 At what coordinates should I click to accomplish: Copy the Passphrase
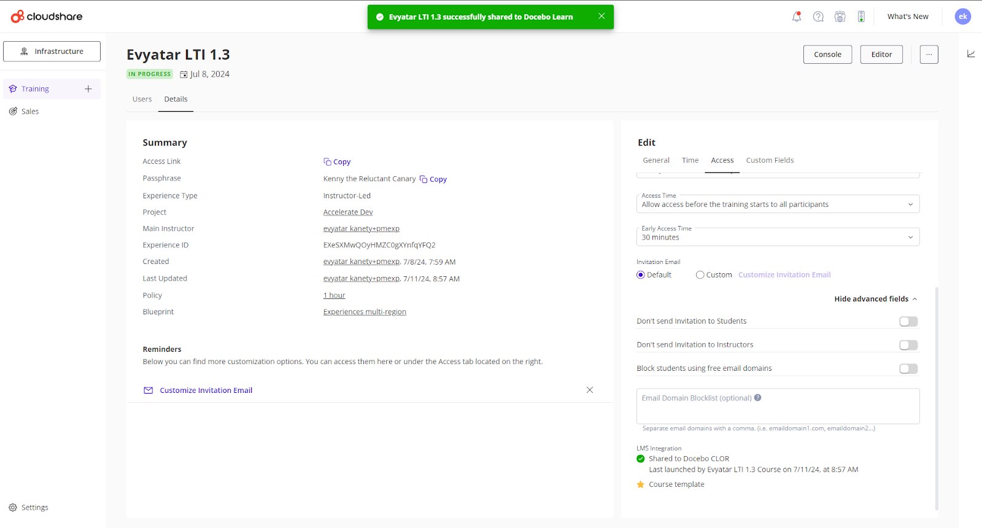433,179
